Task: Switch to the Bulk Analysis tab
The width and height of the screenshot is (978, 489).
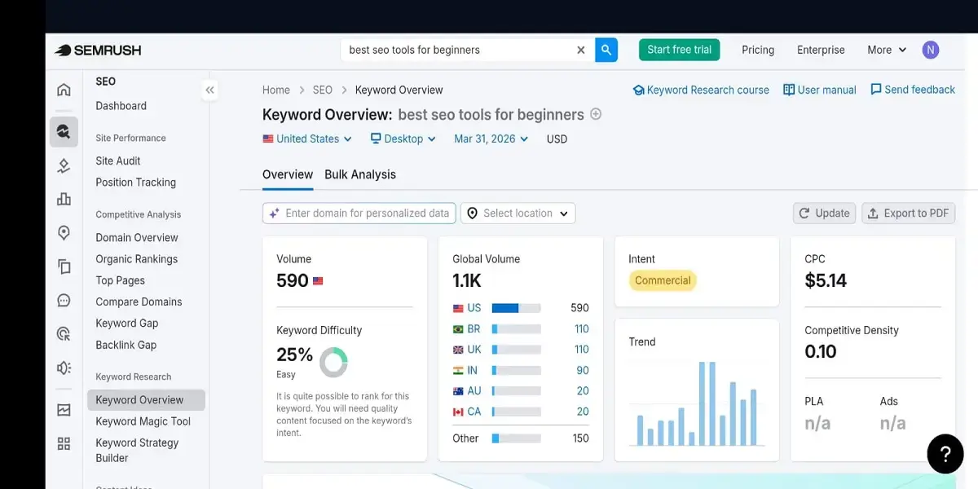Action: point(361,174)
